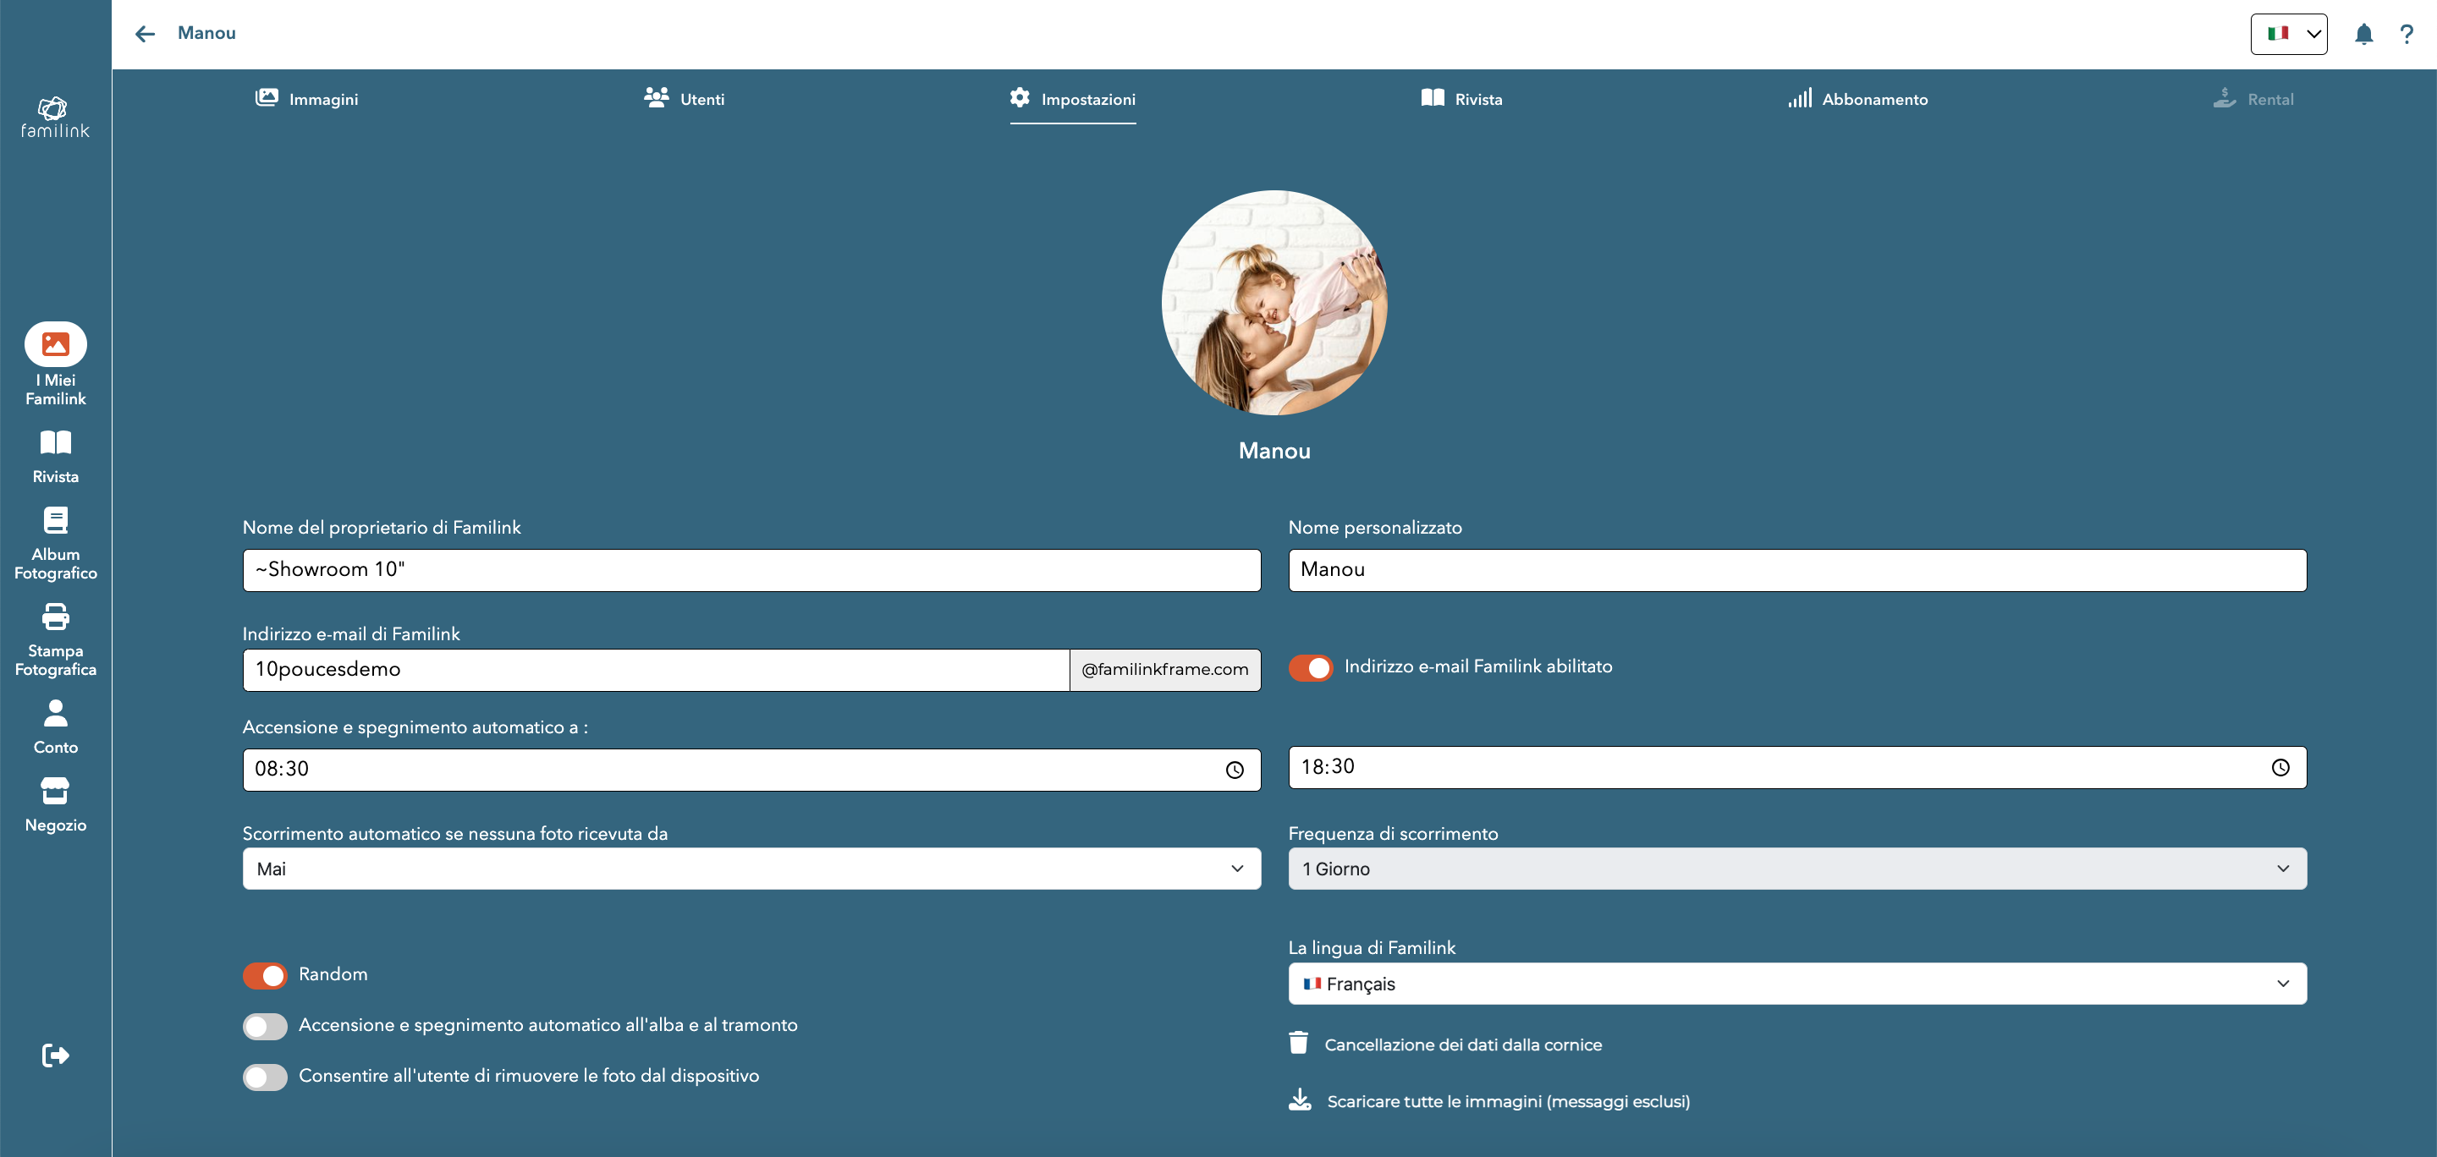Open the Conto account icon
The height and width of the screenshot is (1157, 2437).
pyautogui.click(x=56, y=713)
